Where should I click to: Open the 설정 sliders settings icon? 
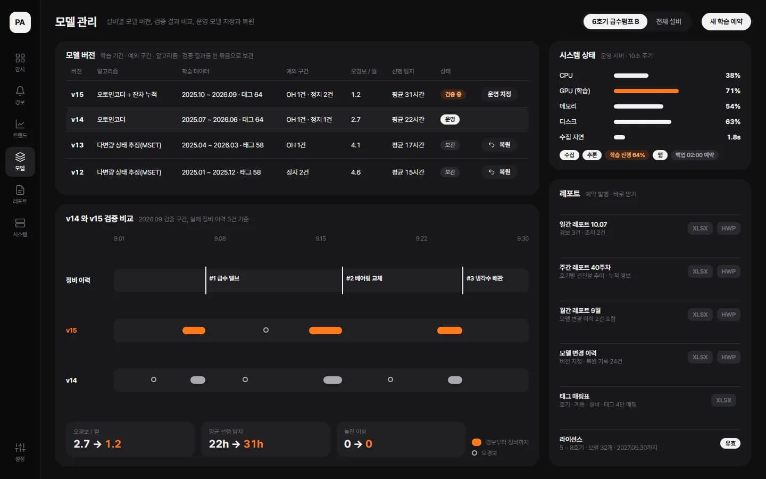click(20, 452)
